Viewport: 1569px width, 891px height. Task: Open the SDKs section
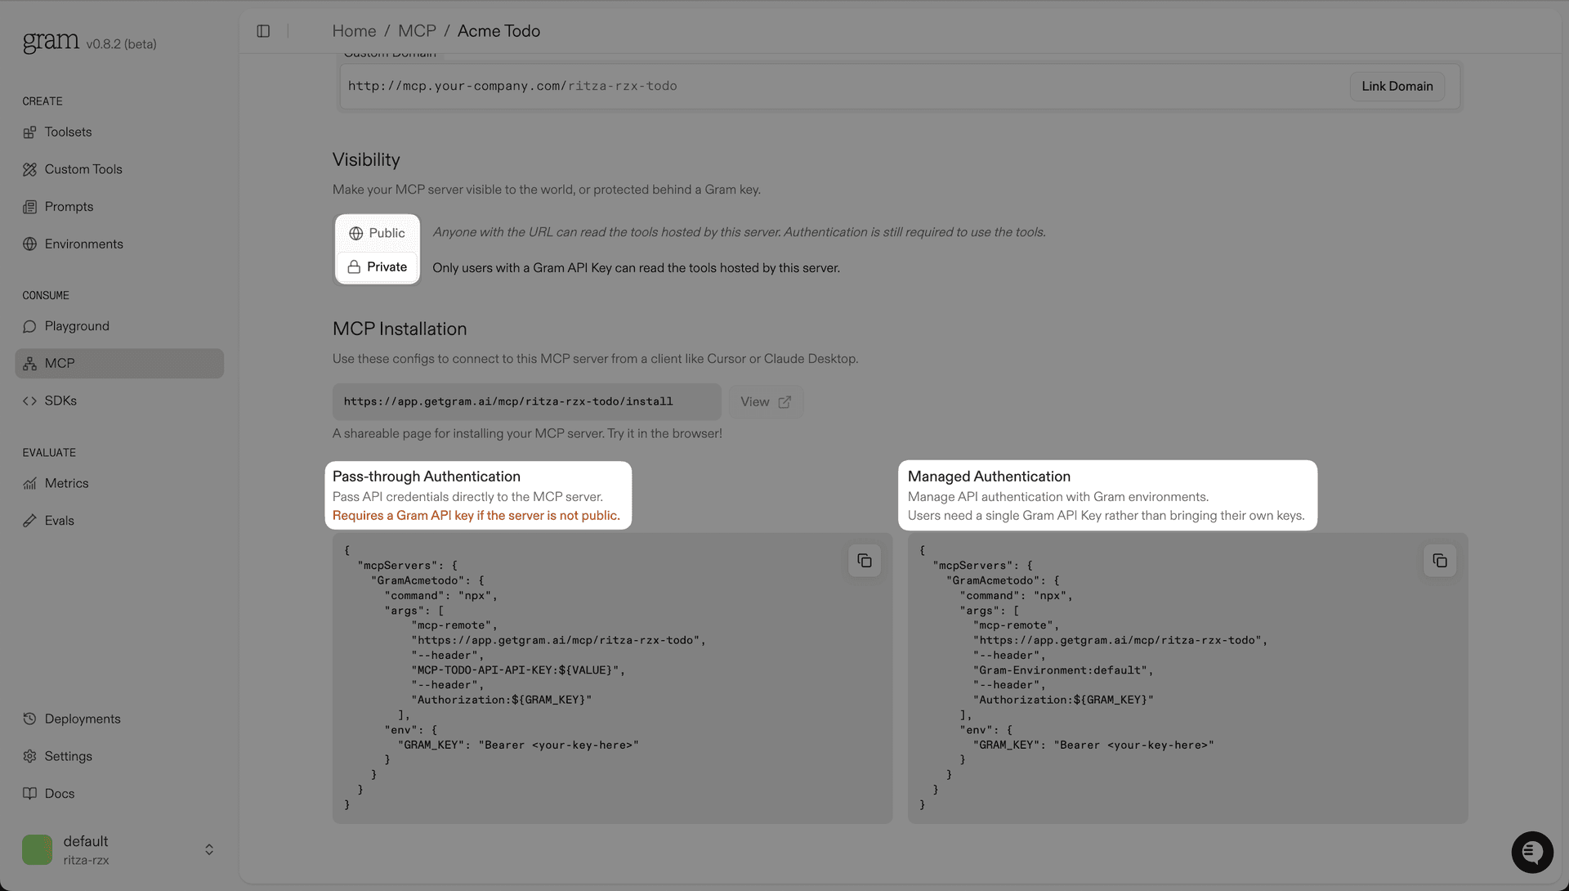pyautogui.click(x=60, y=401)
